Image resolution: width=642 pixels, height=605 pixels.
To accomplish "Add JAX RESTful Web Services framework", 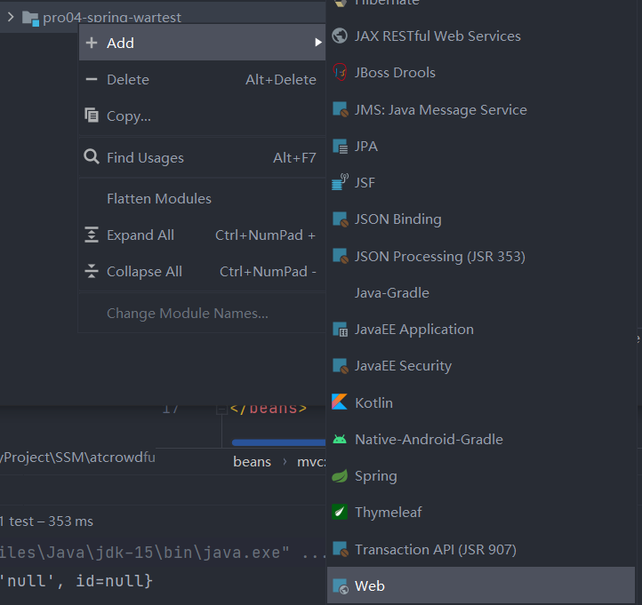I will point(481,36).
